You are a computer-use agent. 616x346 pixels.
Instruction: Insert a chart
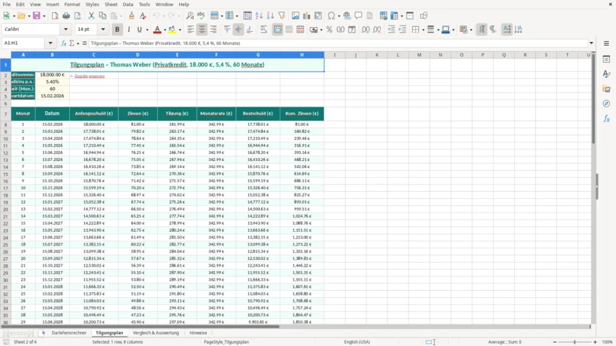[307, 16]
